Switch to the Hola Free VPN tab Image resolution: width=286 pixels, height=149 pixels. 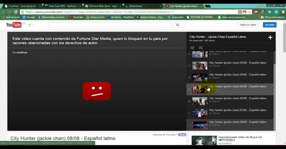tap(63, 6)
